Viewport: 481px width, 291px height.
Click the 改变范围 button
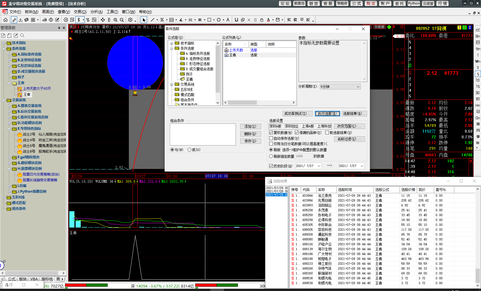point(349,126)
